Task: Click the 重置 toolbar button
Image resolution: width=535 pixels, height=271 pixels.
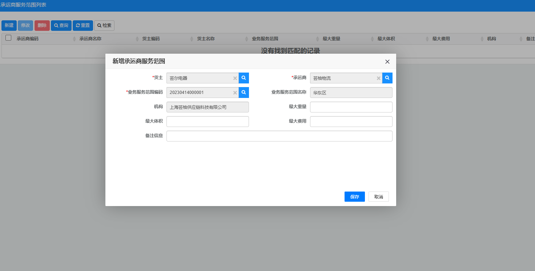Action: coord(83,25)
